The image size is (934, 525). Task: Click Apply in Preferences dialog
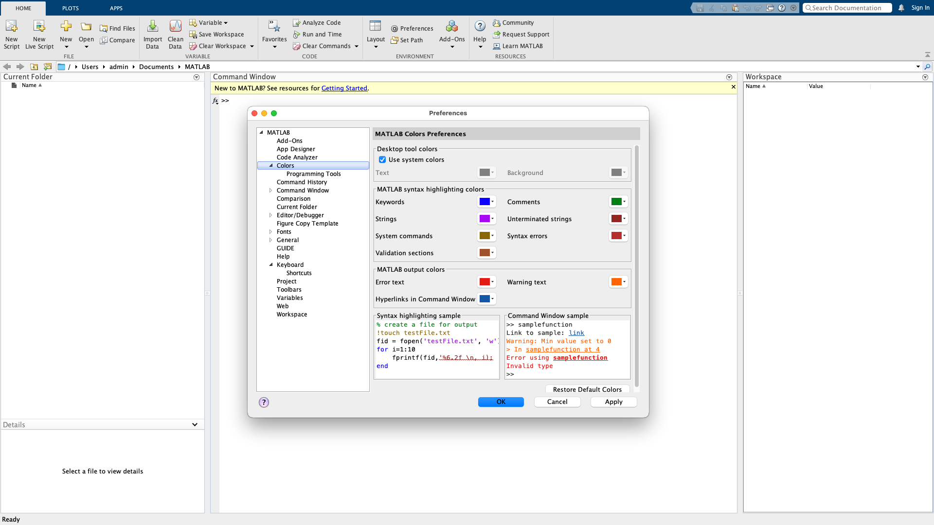click(x=614, y=402)
